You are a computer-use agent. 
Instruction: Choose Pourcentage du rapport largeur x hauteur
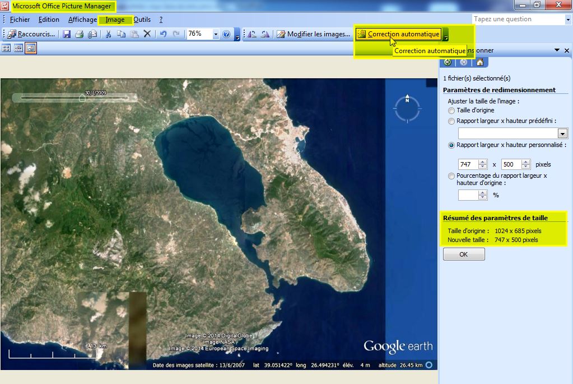tap(451, 176)
